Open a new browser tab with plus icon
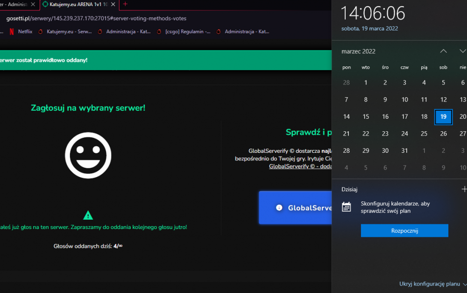 point(125,4)
